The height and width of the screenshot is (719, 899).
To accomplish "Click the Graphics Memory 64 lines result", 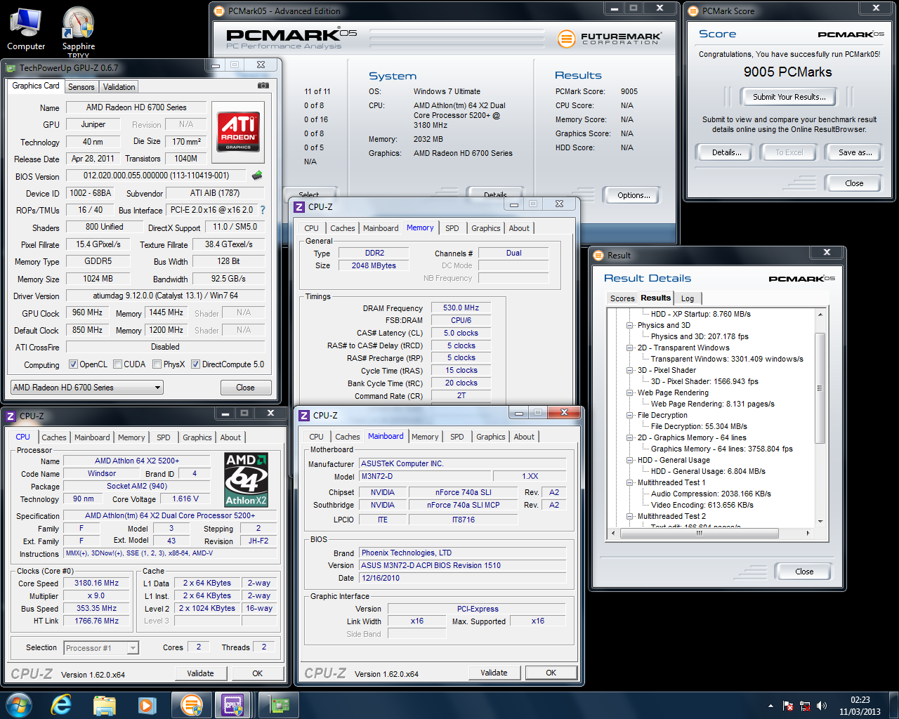I will (x=721, y=449).
